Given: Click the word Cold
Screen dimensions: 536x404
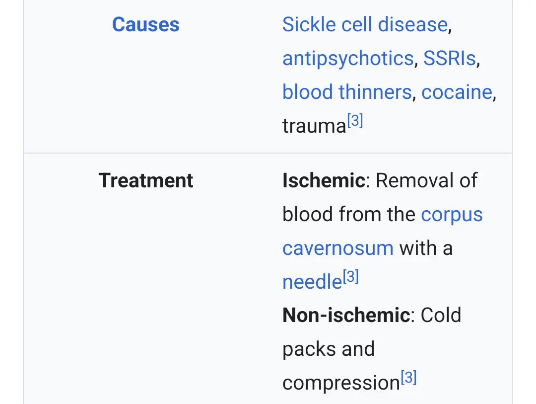Looking at the screenshot, I should coord(441,315).
